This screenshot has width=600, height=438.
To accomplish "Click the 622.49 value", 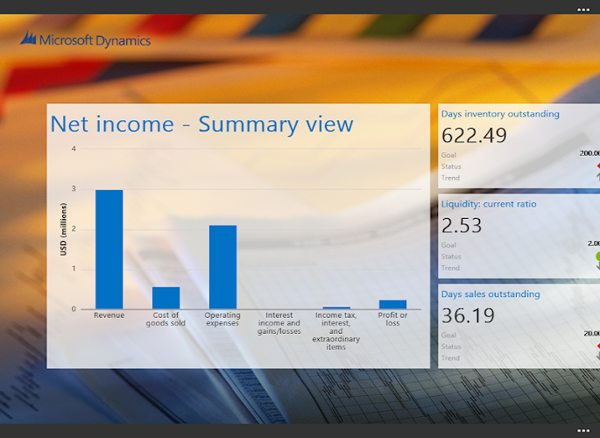I will (474, 136).
